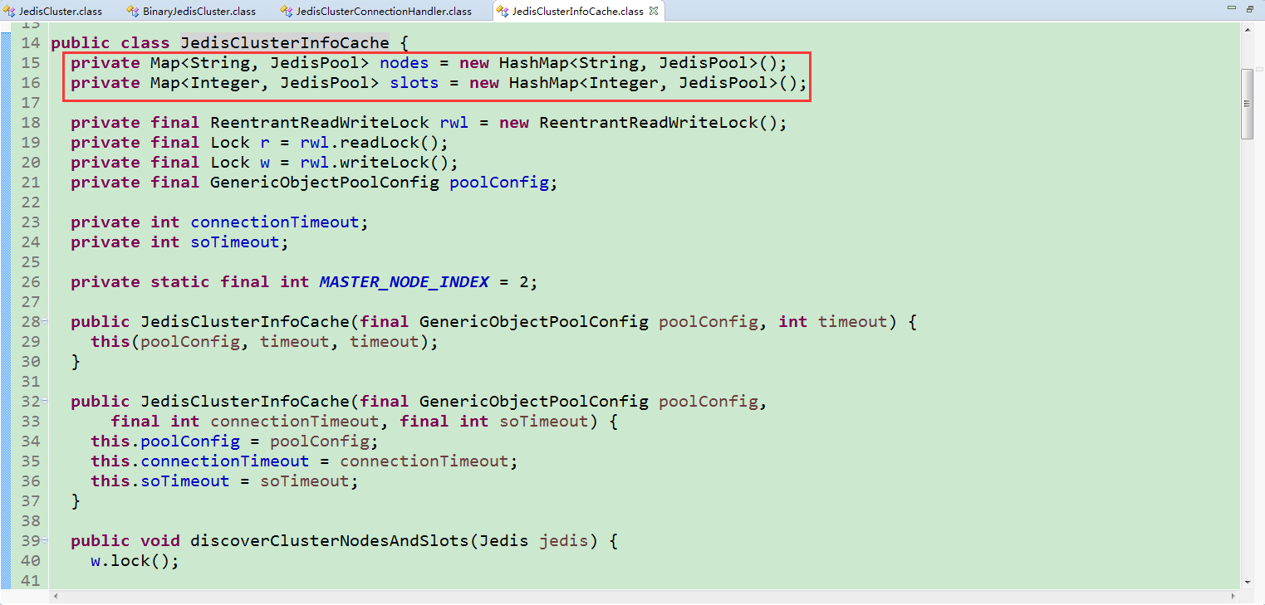Image resolution: width=1265 pixels, height=605 pixels.
Task: Click 'HashMap<String, JedisPool>()' on line 15
Action: (638, 63)
